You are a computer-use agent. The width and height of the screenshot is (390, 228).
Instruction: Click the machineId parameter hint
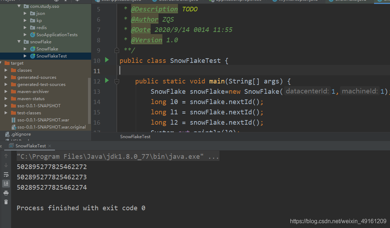coord(360,91)
